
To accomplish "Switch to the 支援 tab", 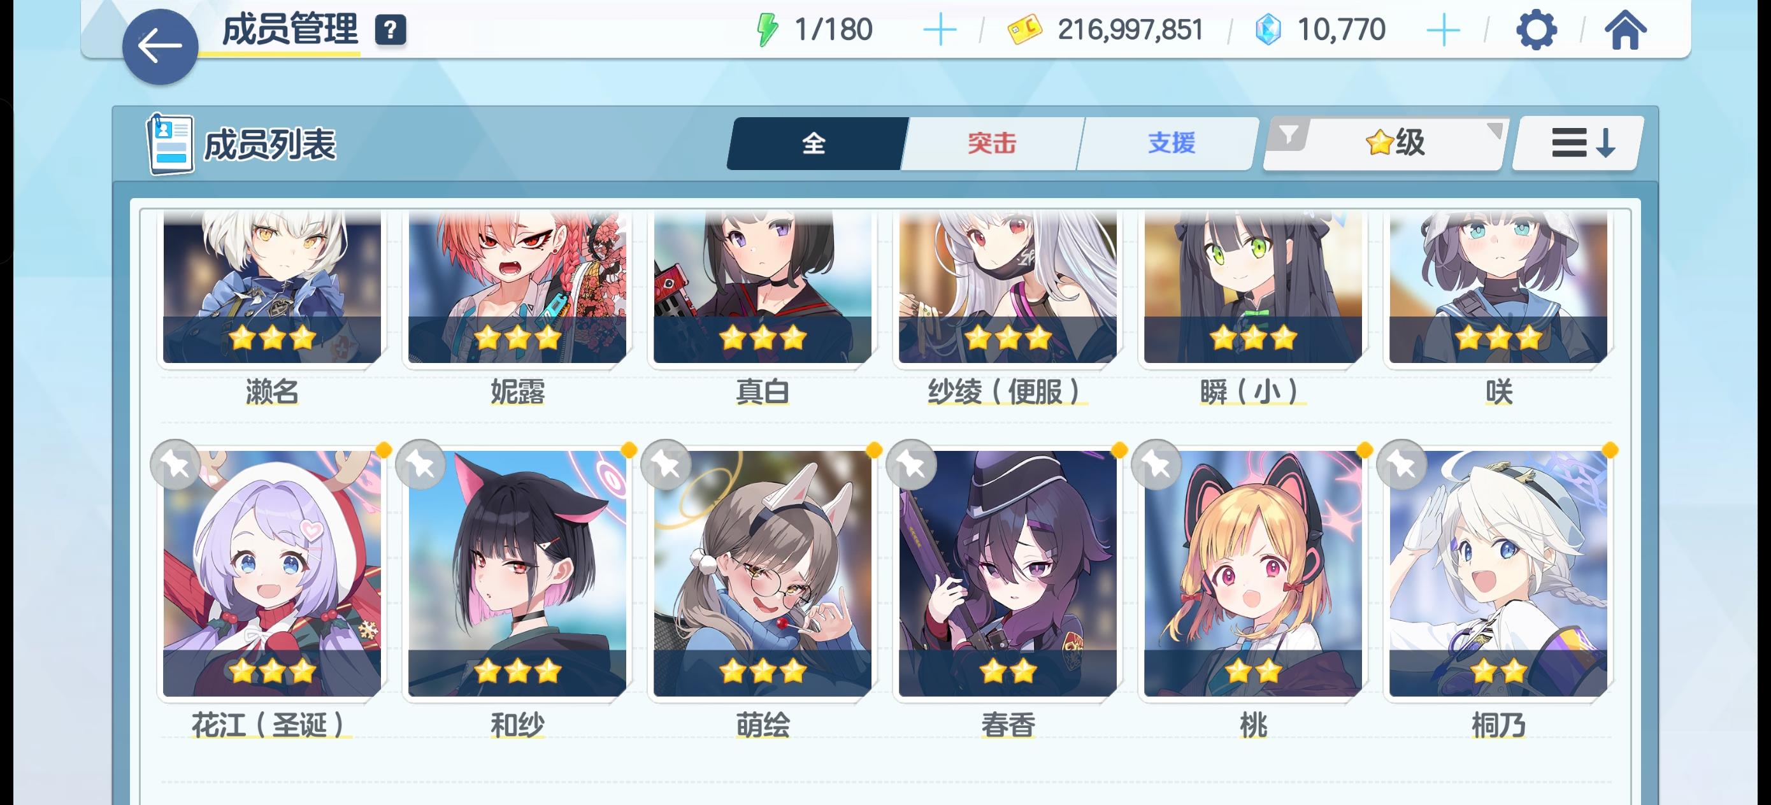I will click(x=1170, y=143).
